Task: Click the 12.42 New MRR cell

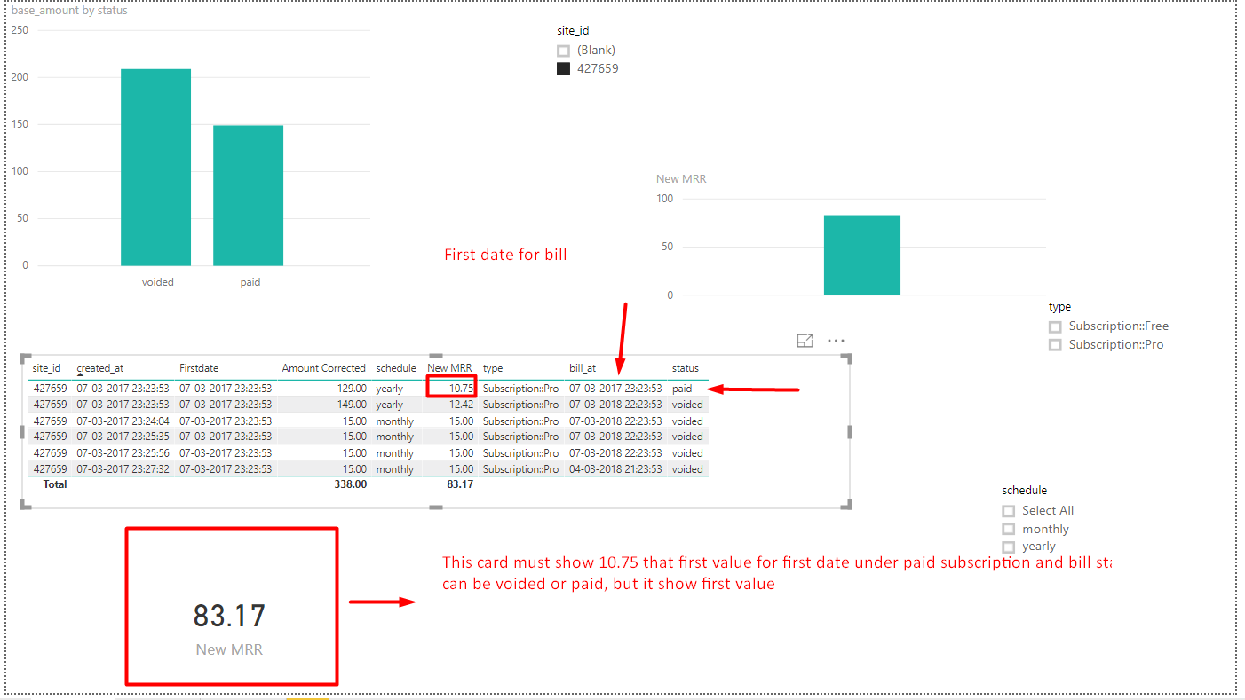Action: coord(461,405)
